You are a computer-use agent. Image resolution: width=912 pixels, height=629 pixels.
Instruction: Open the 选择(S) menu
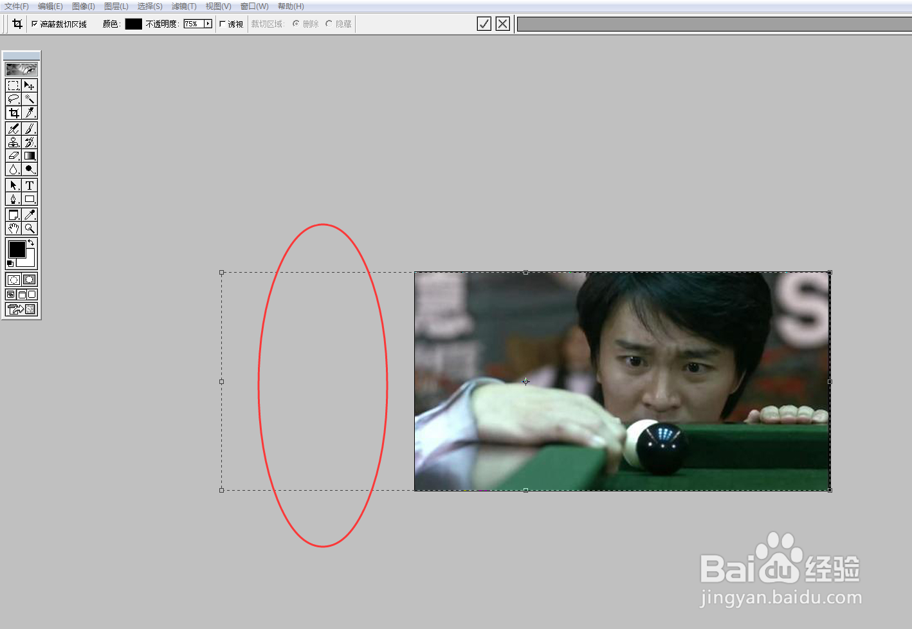tap(150, 6)
